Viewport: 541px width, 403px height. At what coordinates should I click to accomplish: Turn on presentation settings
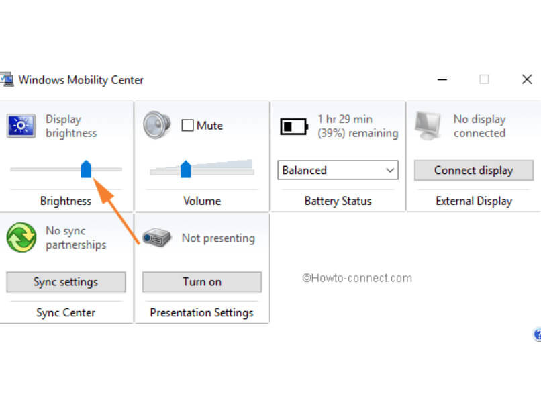tap(202, 282)
